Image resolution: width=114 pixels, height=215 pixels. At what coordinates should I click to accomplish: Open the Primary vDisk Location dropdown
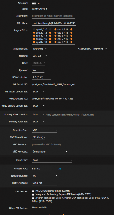point(38,114)
